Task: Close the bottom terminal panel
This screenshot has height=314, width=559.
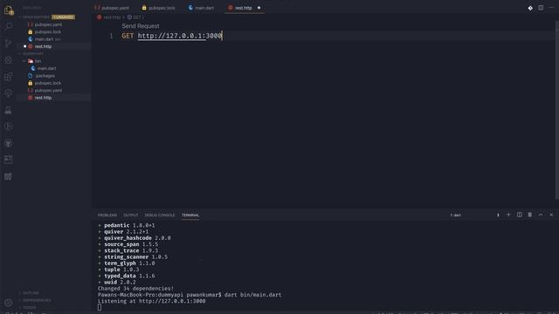Action: point(551,215)
